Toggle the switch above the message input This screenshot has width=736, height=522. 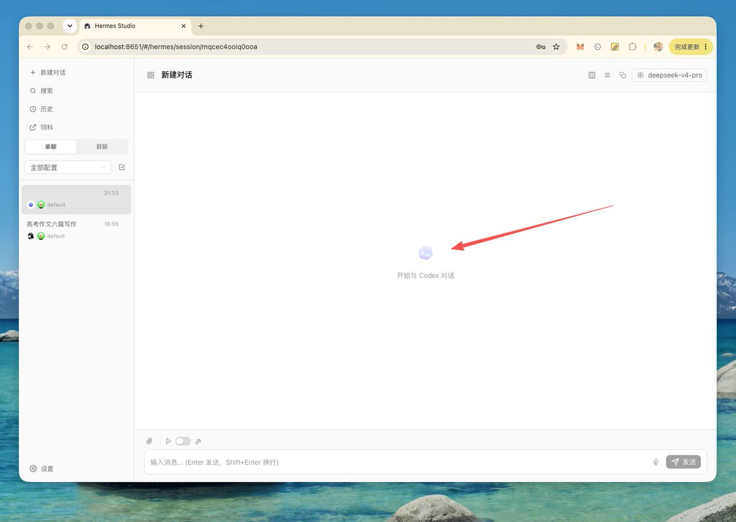pyautogui.click(x=183, y=441)
